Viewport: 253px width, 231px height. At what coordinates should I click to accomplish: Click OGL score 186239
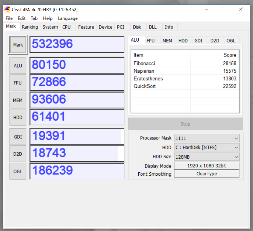point(77,171)
